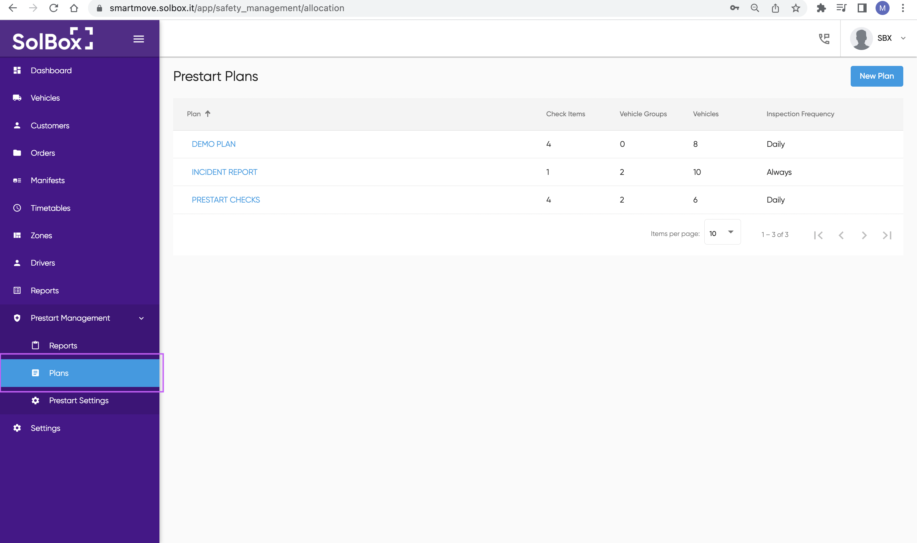Expand the SBX user dropdown chevron
The image size is (917, 543).
(x=903, y=38)
